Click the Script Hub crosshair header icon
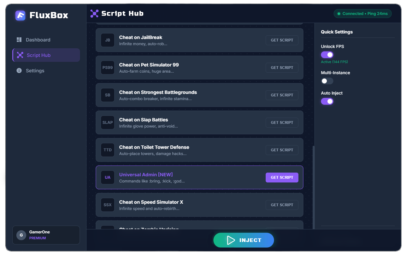Viewport: 407px width, 254px height. [94, 13]
